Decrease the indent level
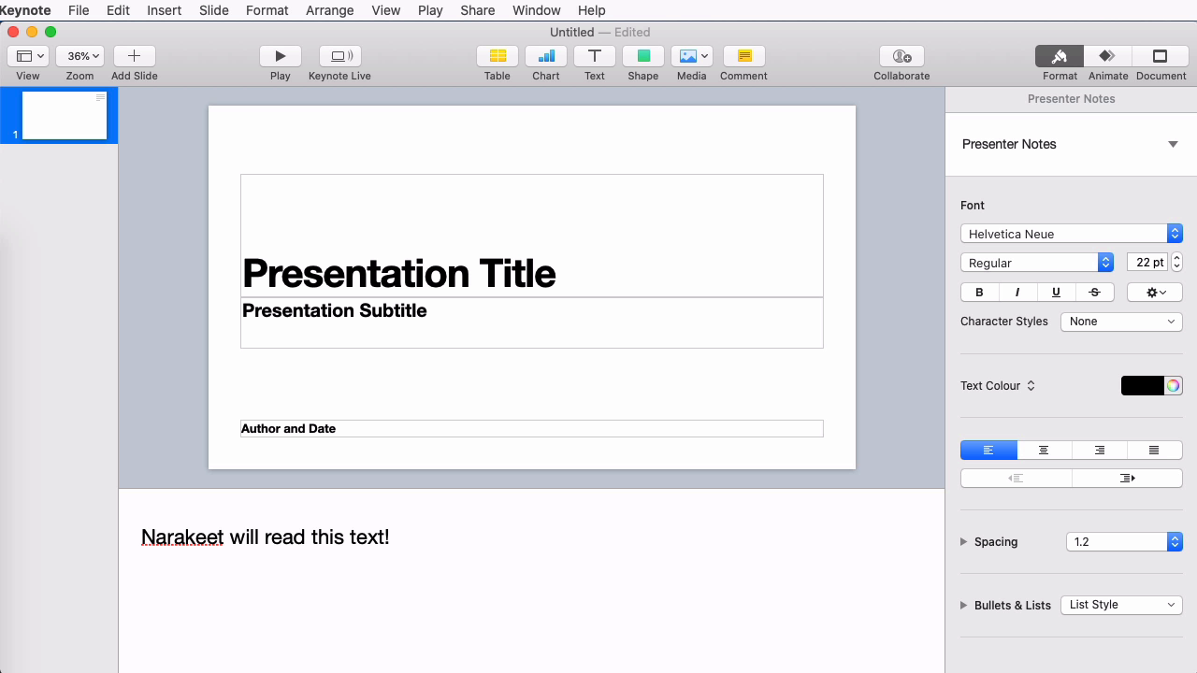Screen dimensions: 1197x673 1017,478
